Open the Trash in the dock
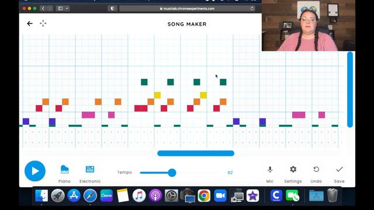 coord(333,195)
